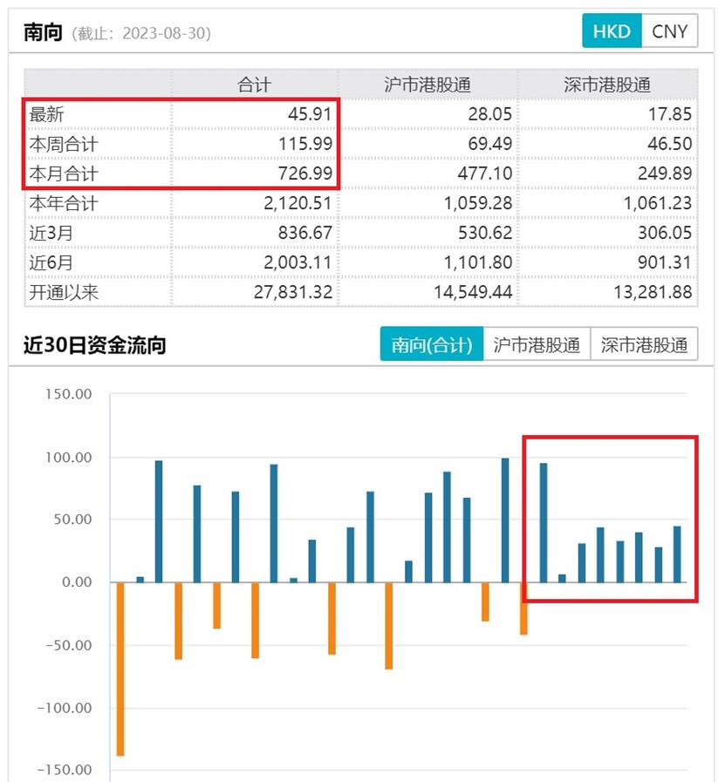Click the 100.00 y-axis label
725x782 pixels.
(x=69, y=458)
